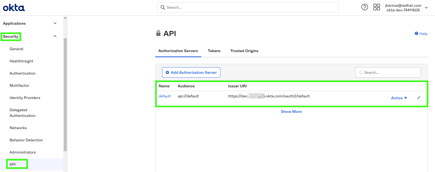Click the Applications section label
The width and height of the screenshot is (435, 172).
click(14, 23)
